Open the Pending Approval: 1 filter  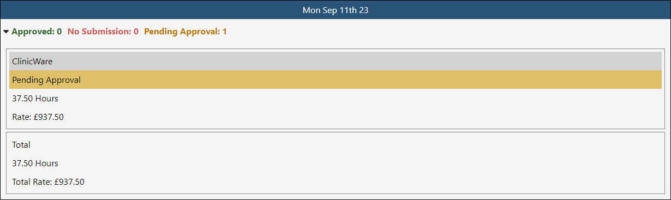(x=185, y=32)
